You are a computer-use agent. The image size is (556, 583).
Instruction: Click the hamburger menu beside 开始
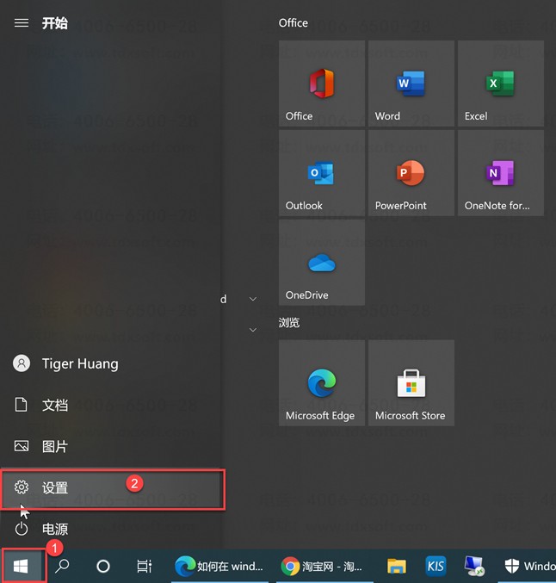click(x=22, y=23)
